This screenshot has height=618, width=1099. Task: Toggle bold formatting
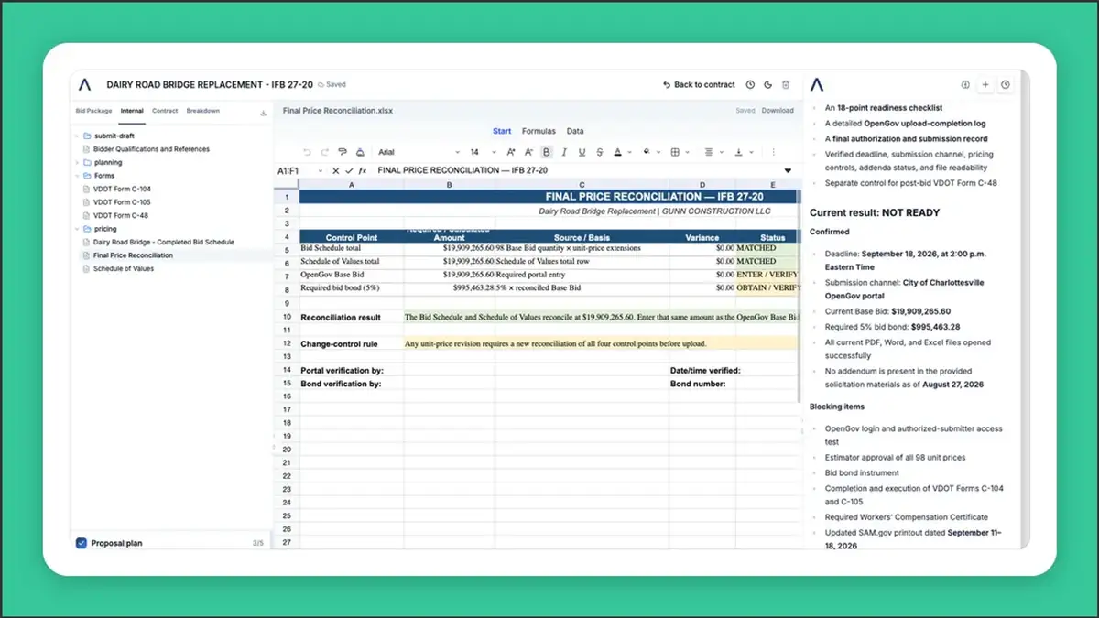(547, 152)
